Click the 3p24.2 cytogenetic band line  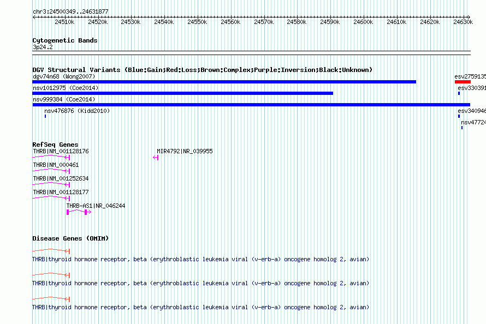(x=251, y=53)
